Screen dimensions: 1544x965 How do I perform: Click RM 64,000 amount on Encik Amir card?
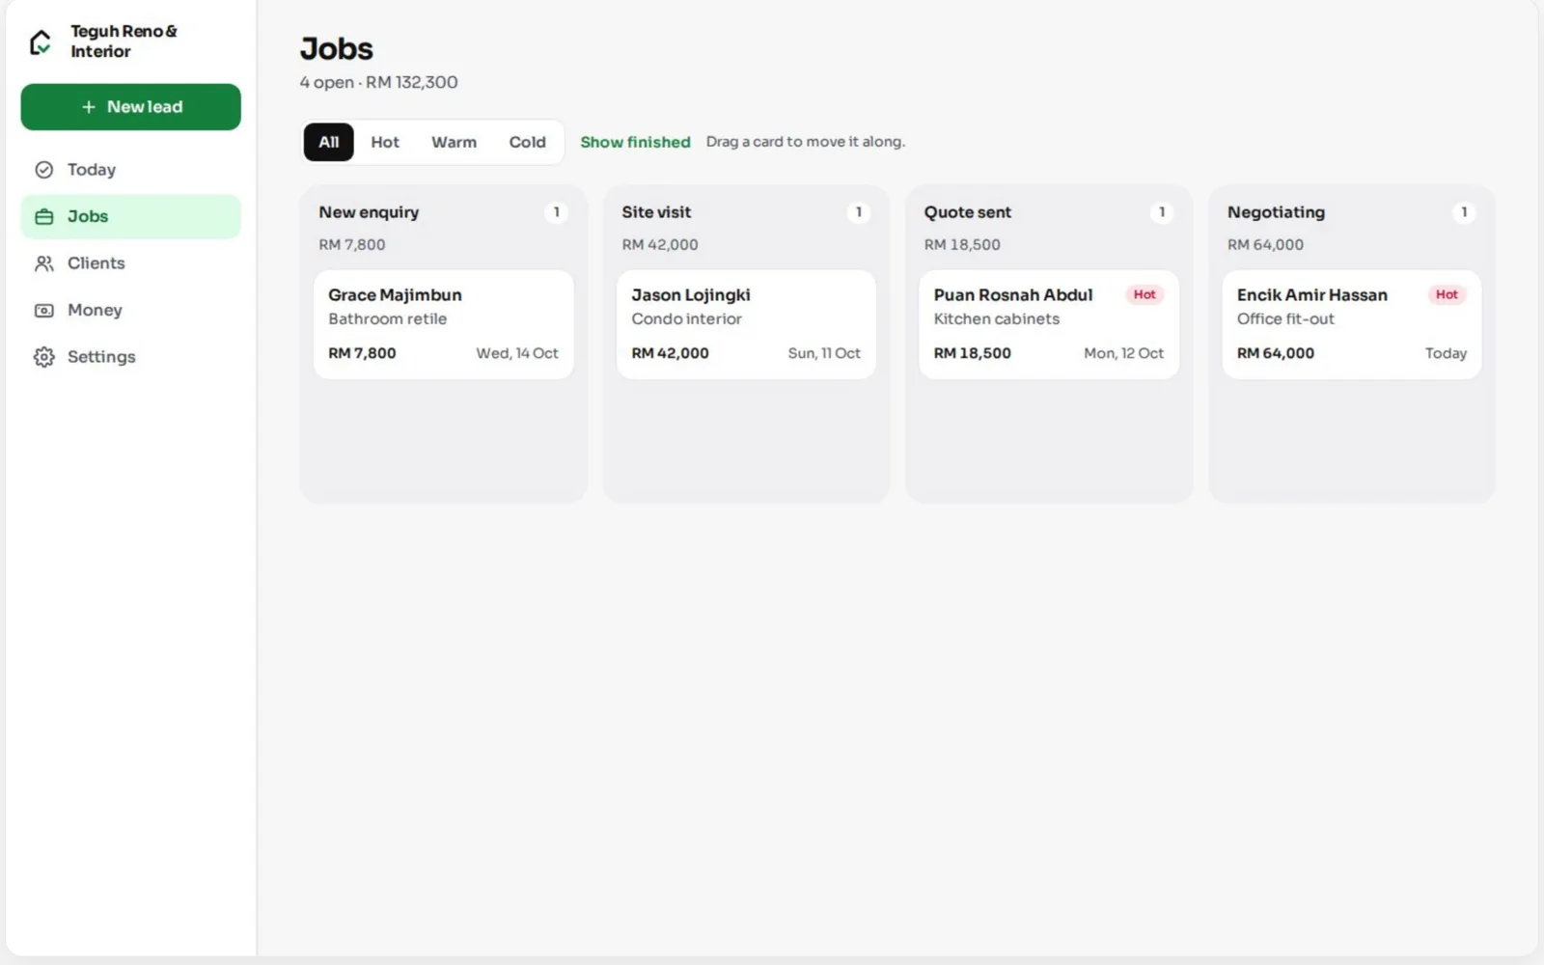click(1276, 353)
